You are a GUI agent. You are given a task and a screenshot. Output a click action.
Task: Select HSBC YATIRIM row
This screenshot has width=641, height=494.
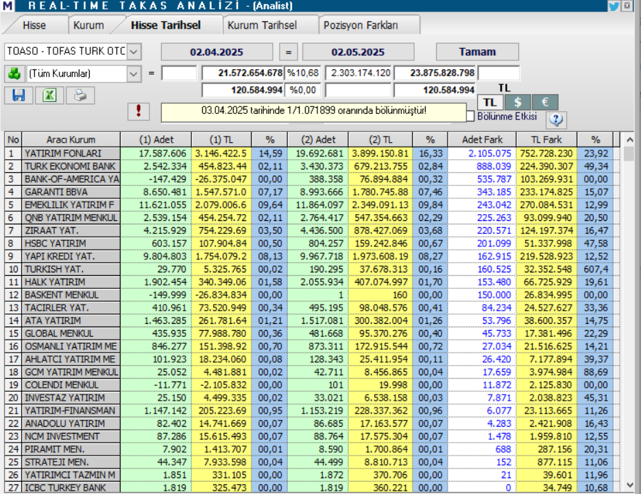point(313,244)
